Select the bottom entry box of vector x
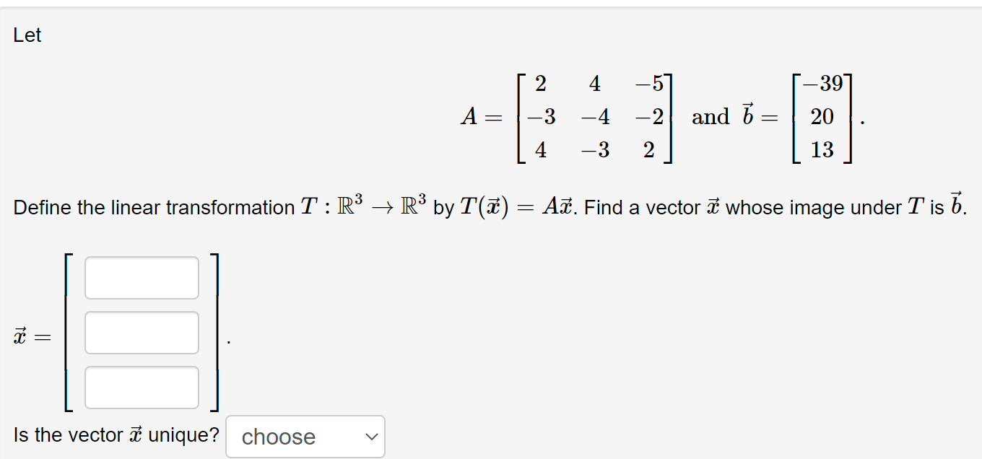Screen dimensions: 982x459 142,388
